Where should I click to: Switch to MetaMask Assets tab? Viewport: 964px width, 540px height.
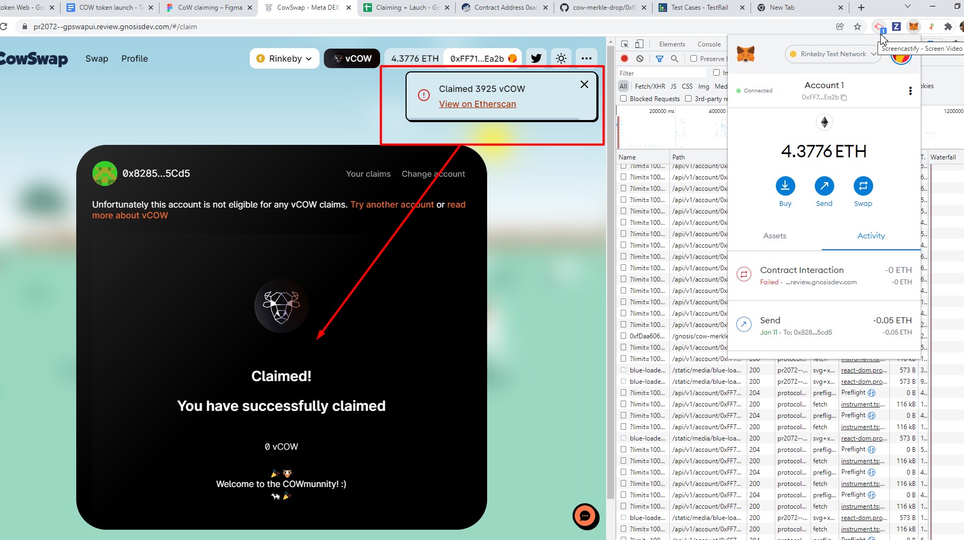(775, 236)
